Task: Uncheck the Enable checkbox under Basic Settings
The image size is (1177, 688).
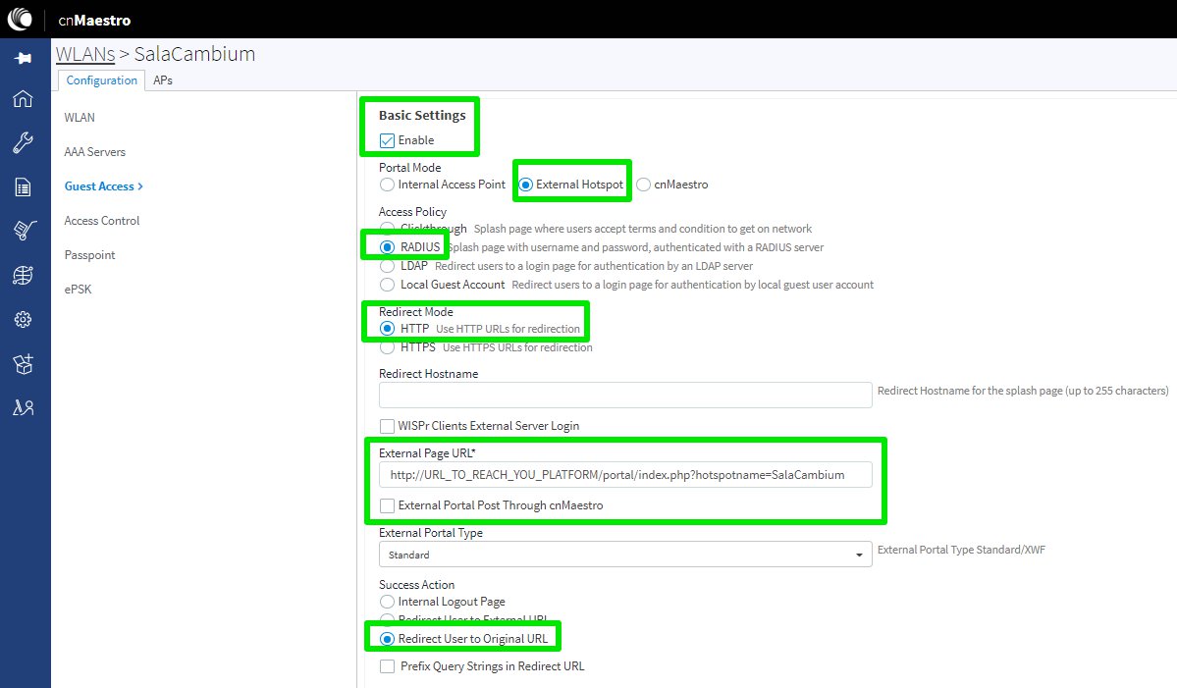Action: coord(387,140)
